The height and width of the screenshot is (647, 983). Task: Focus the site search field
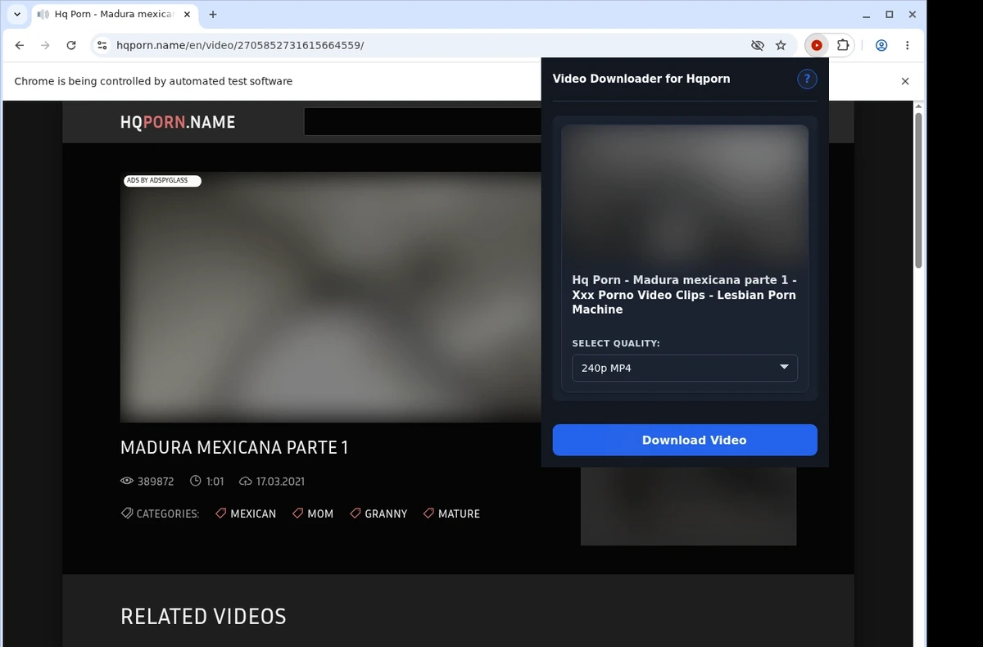coord(422,122)
